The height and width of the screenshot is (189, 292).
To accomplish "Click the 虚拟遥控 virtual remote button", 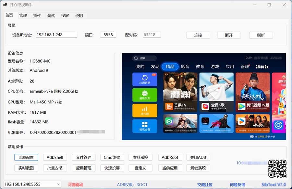I will coord(140,157).
